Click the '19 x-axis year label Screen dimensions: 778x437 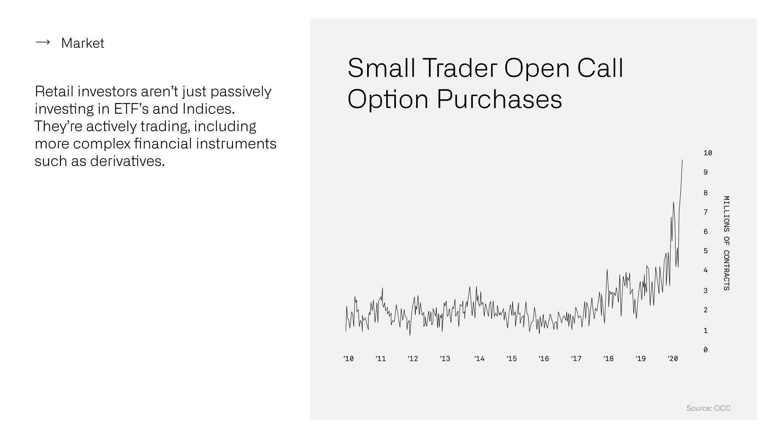(640, 359)
